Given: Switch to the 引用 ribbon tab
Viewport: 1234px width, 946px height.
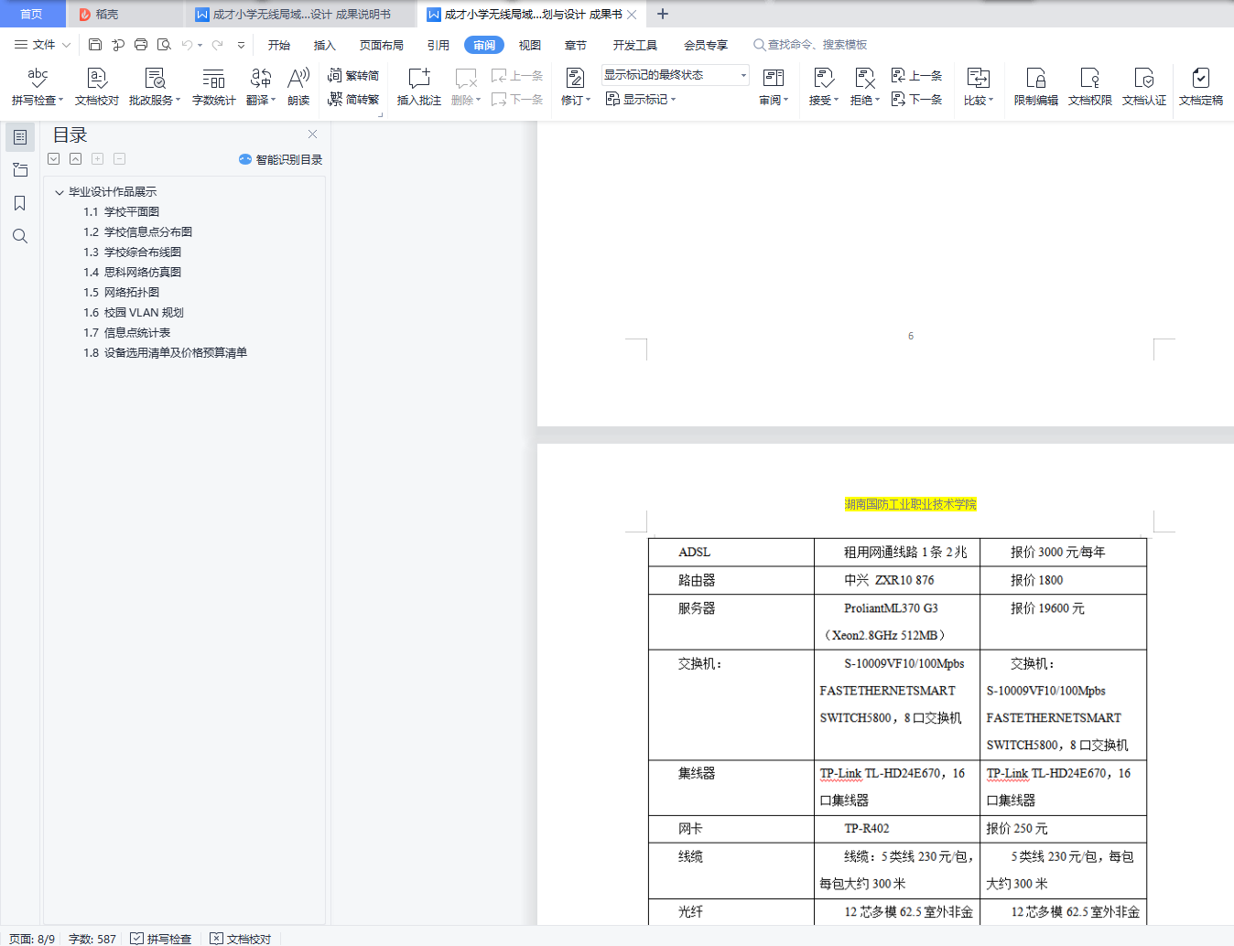Looking at the screenshot, I should tap(438, 45).
